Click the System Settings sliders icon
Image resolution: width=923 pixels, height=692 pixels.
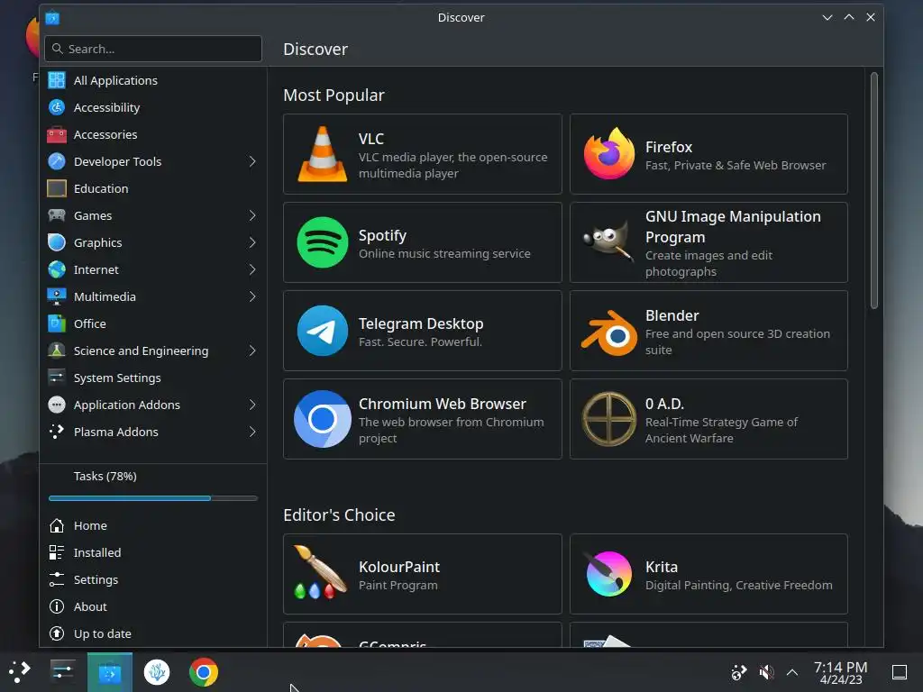point(57,378)
